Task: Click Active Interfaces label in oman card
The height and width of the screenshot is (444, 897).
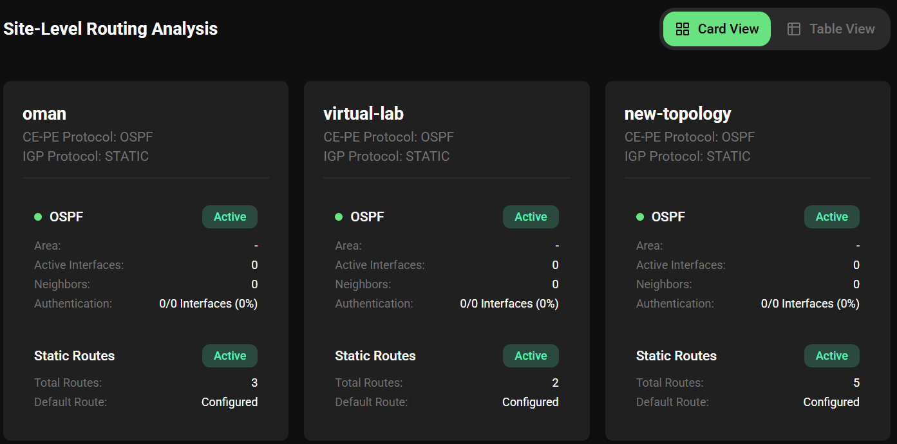Action: (x=79, y=265)
